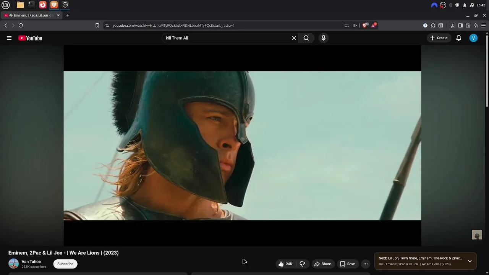Open the Van Tahoe channel avatar
The height and width of the screenshot is (275, 489).
pos(13,264)
